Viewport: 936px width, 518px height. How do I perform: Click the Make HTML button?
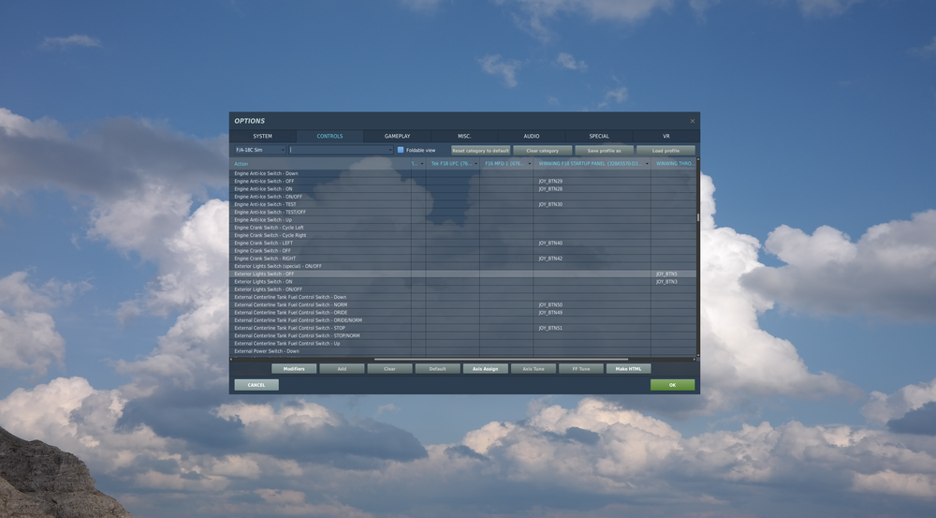(629, 369)
